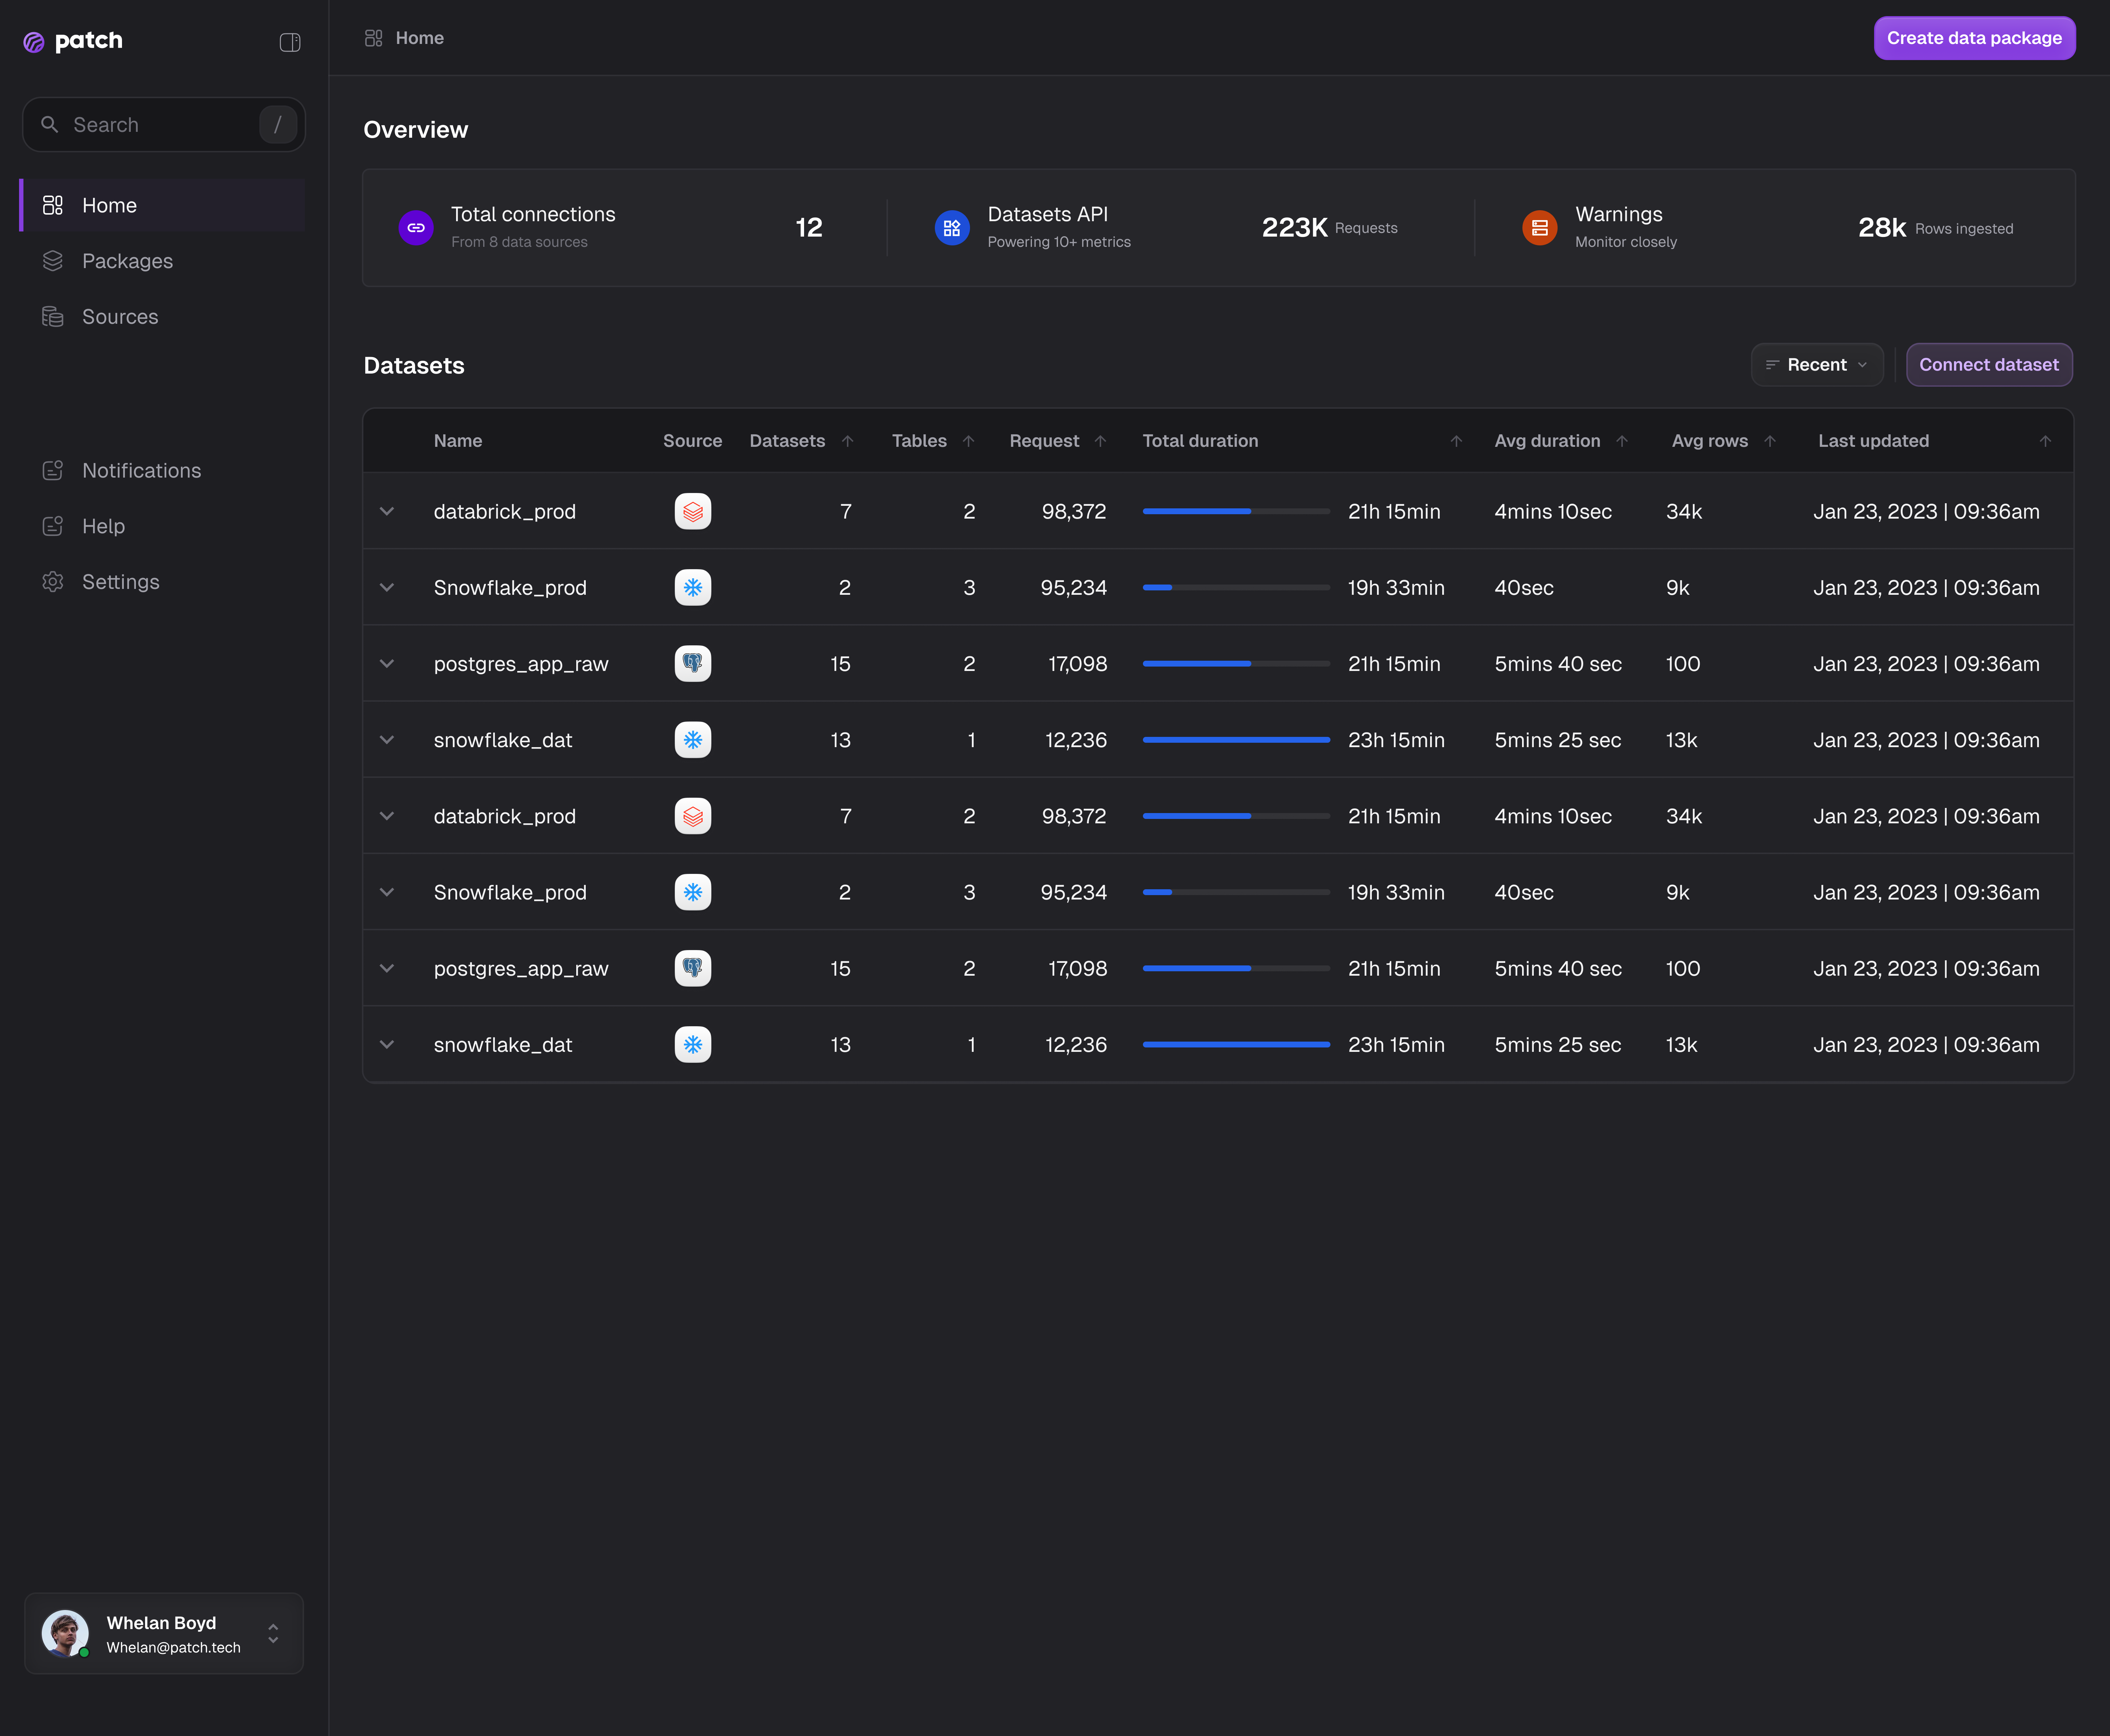Click the Total connections link icon
The image size is (2110, 1736).
(x=416, y=228)
